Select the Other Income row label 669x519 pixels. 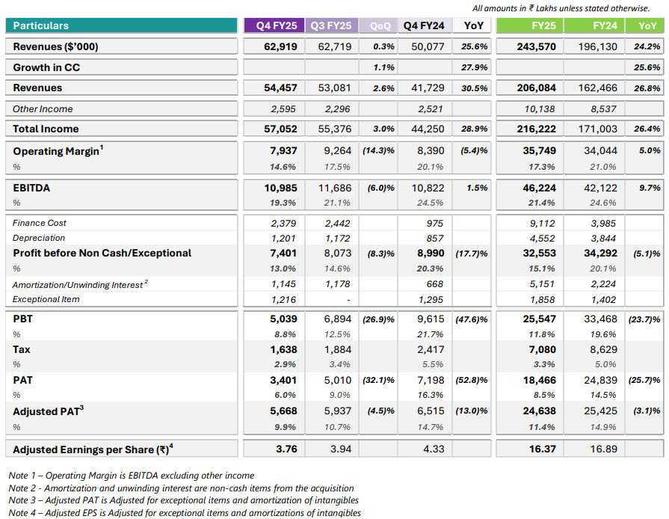pos(43,109)
